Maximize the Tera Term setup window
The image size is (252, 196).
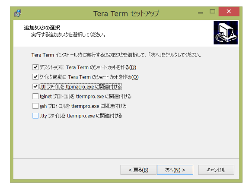click(213, 11)
